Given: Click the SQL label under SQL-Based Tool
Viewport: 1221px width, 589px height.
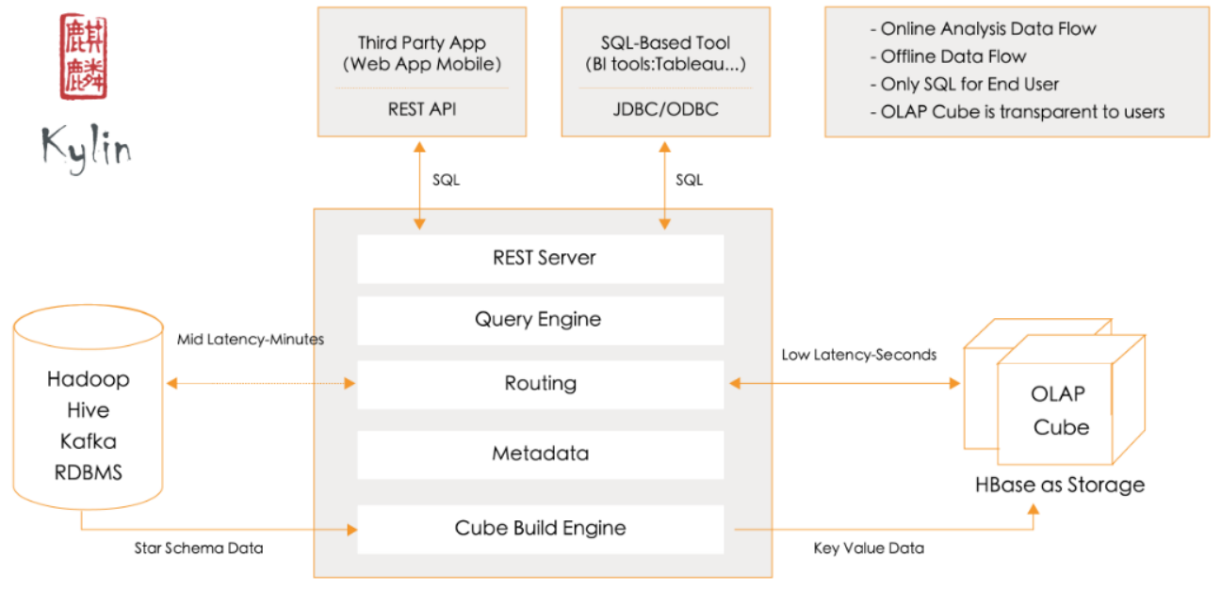Looking at the screenshot, I should coord(690,180).
